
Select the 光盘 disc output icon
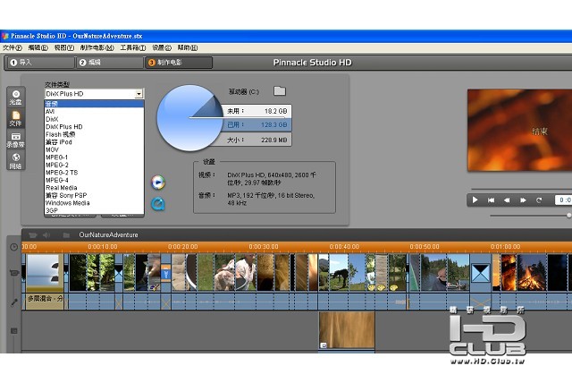coord(16,98)
